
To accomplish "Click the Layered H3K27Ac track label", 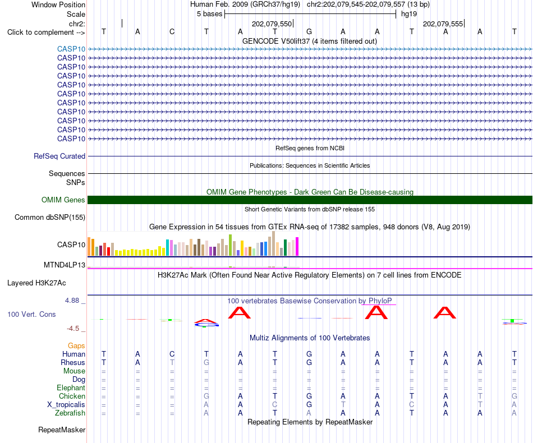I will click(36, 283).
